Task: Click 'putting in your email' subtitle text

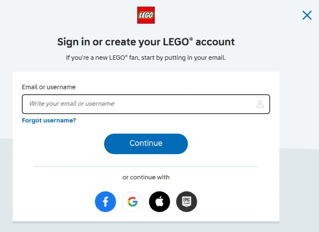Action: [x=194, y=57]
